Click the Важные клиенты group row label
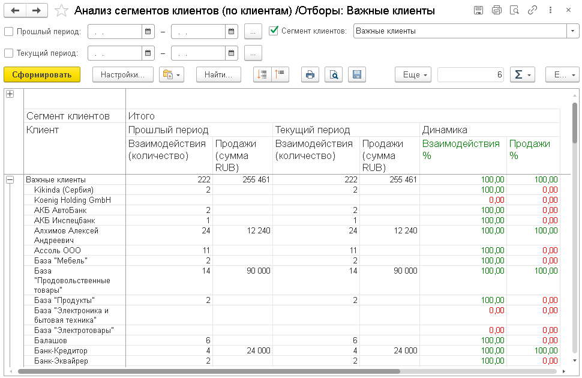Viewport: 582px width, 378px height. (56, 180)
